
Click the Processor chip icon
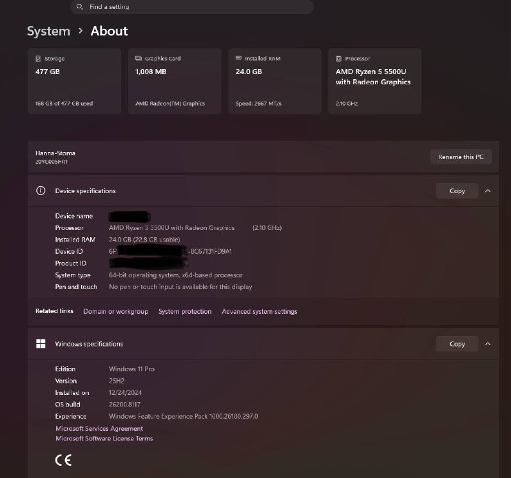coord(339,59)
